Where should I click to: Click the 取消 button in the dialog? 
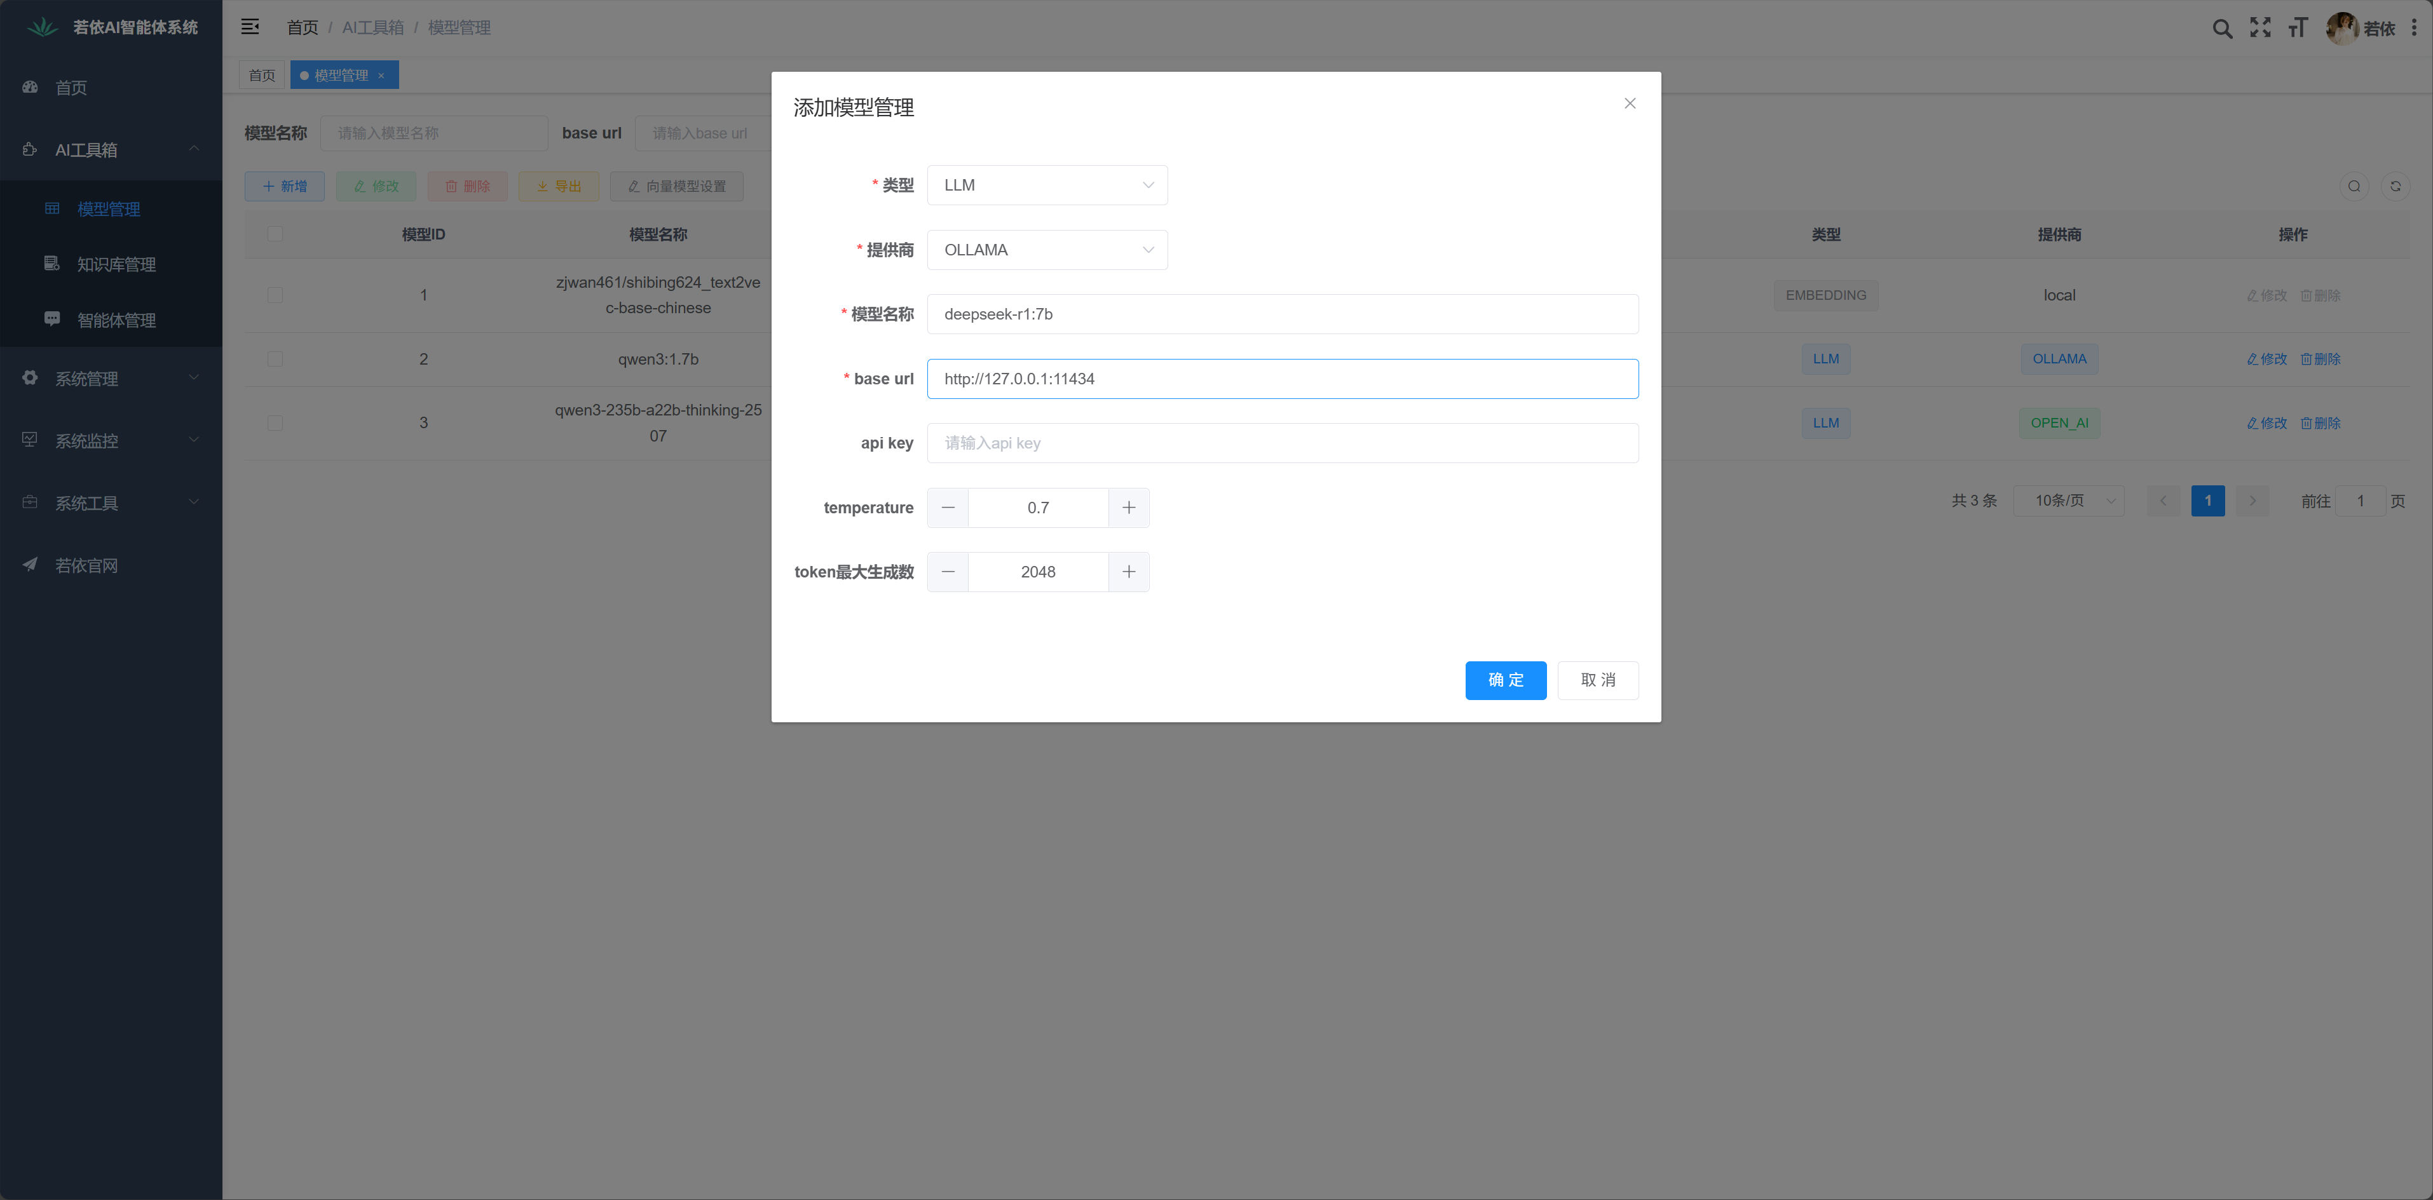pos(1597,680)
